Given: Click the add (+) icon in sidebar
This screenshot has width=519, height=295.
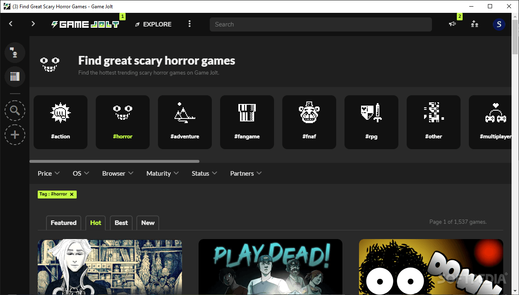Looking at the screenshot, I should pyautogui.click(x=15, y=135).
